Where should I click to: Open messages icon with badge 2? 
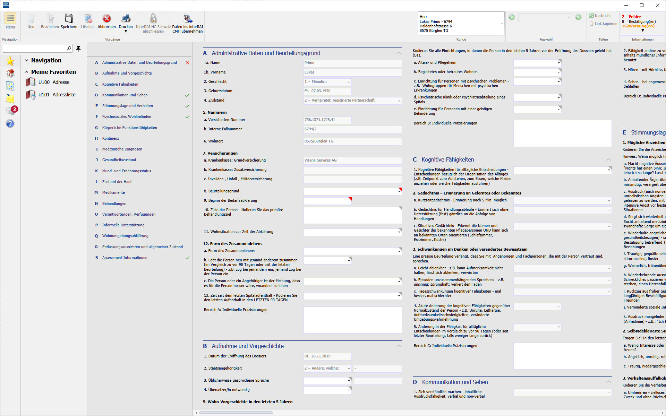click(11, 110)
